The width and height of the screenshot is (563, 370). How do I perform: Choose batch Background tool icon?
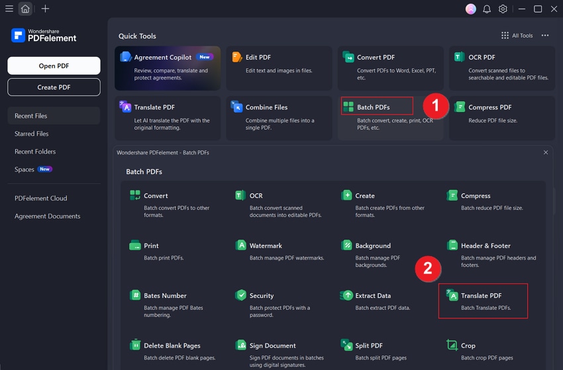(346, 246)
